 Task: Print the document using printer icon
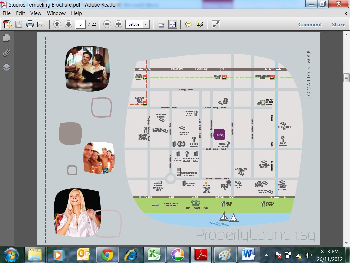30,24
